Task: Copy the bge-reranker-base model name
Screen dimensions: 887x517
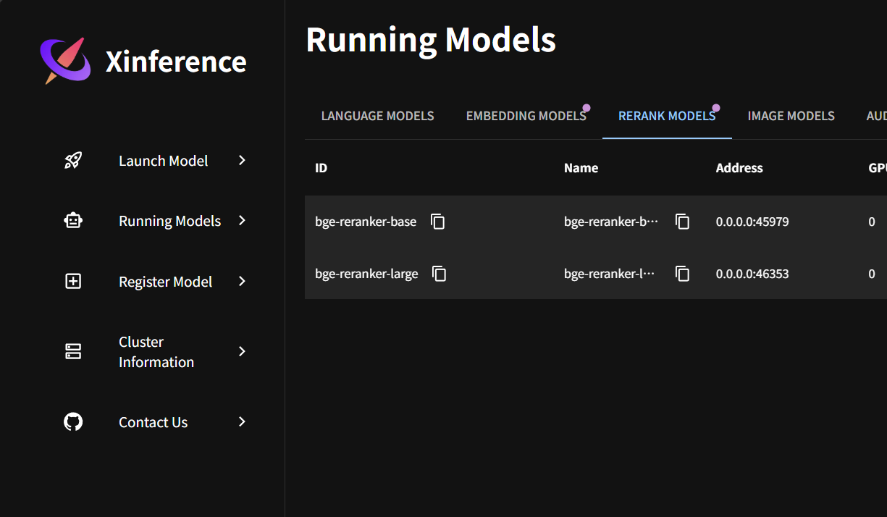Action: click(682, 222)
